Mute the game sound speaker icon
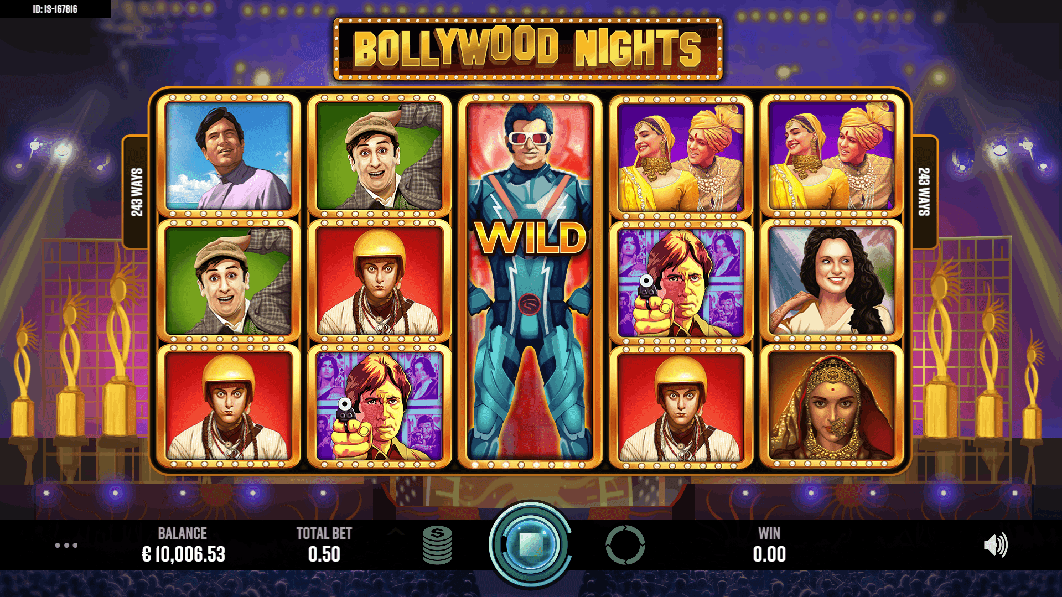 pos(996,545)
